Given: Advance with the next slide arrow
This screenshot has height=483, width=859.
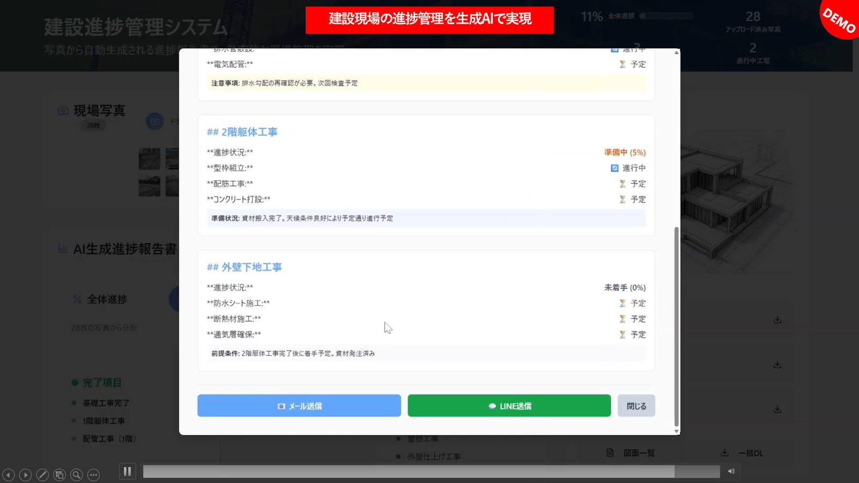Looking at the screenshot, I should [x=25, y=475].
